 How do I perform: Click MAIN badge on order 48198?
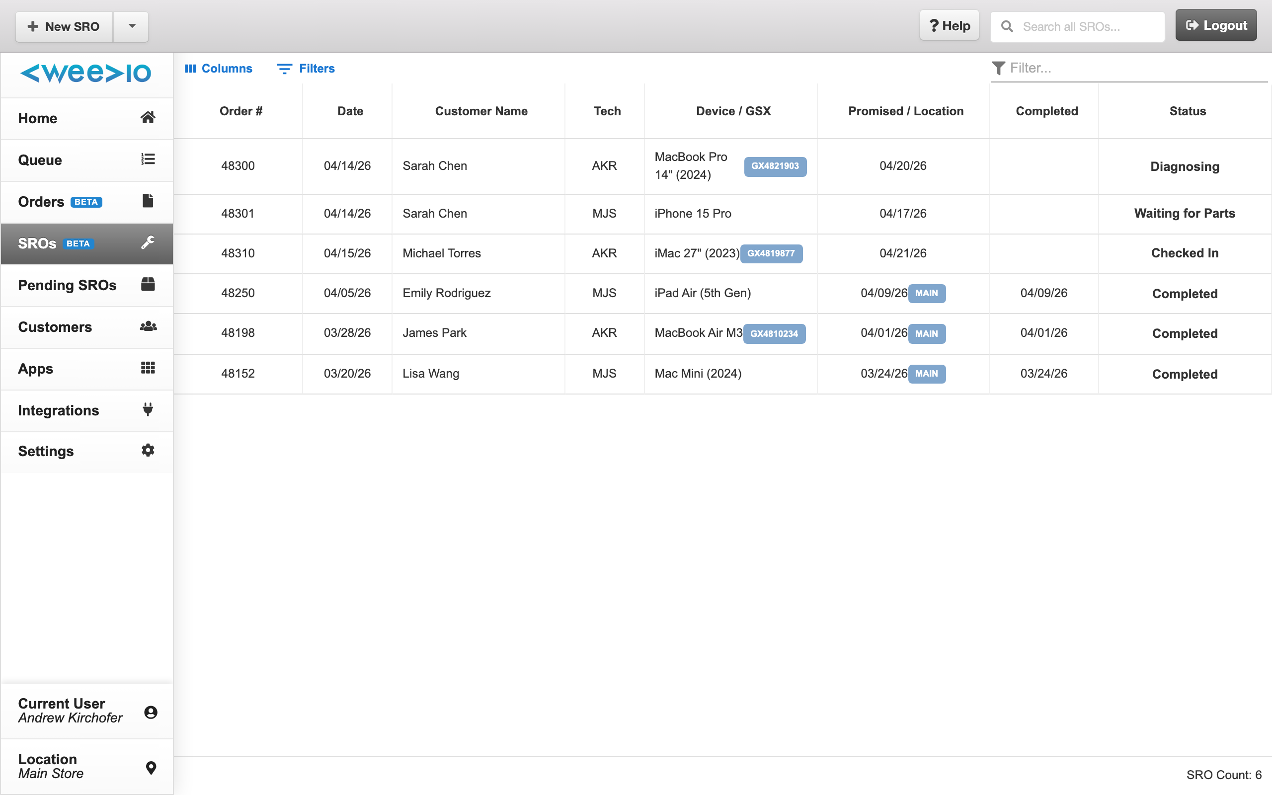[927, 333]
